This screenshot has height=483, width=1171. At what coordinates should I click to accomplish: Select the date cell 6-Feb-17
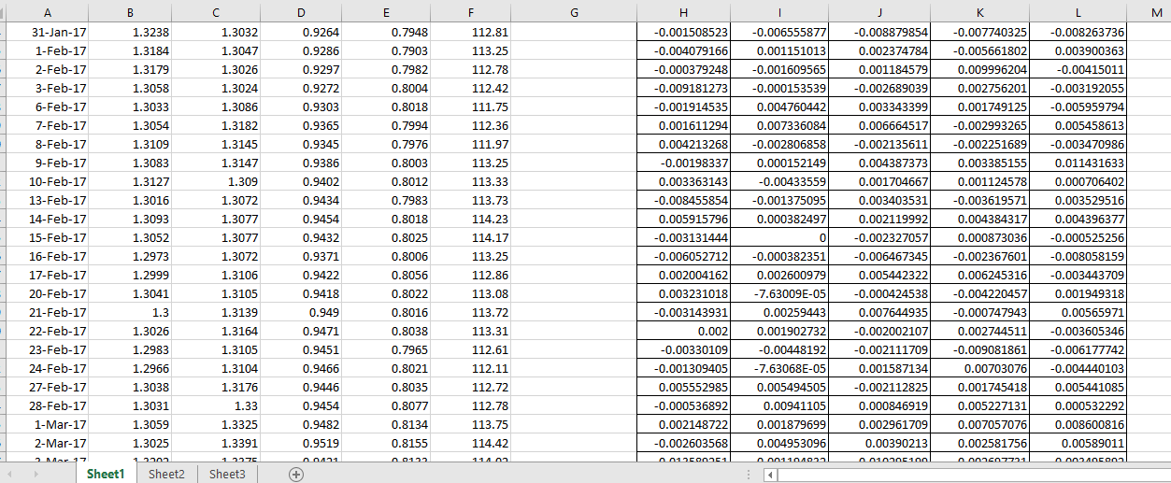click(47, 107)
